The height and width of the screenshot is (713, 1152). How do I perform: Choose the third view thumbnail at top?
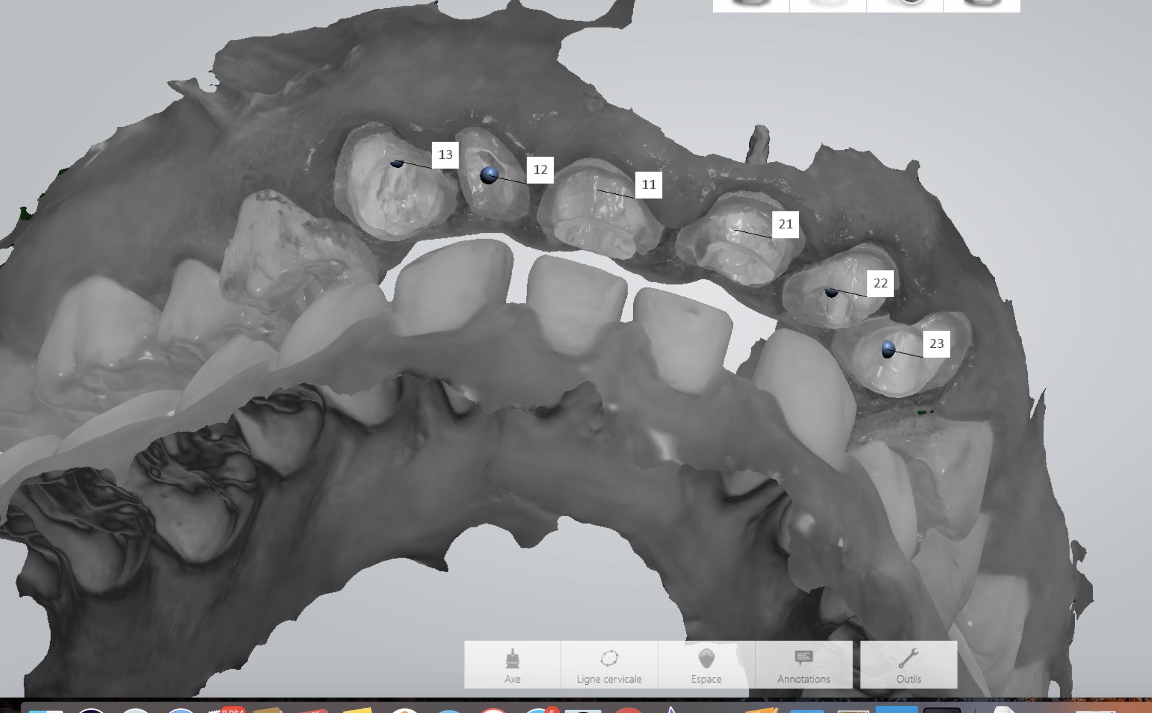905,4
